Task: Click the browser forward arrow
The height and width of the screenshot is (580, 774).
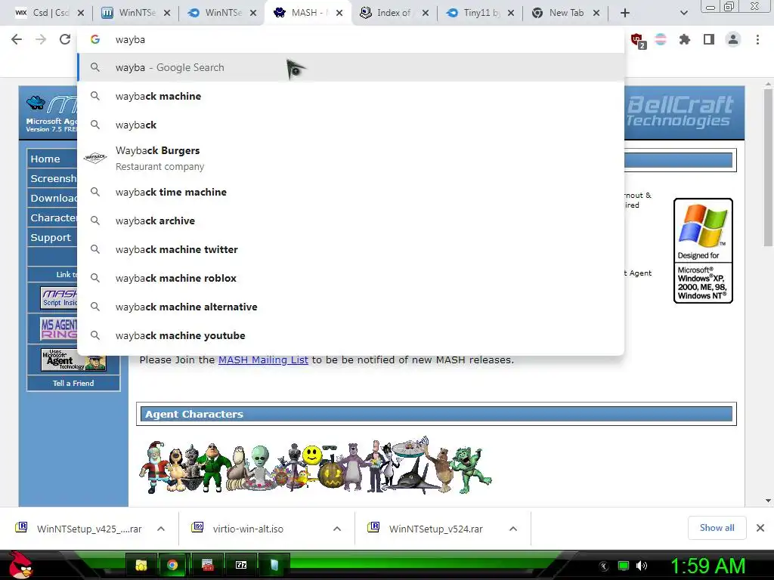Action: tap(41, 39)
